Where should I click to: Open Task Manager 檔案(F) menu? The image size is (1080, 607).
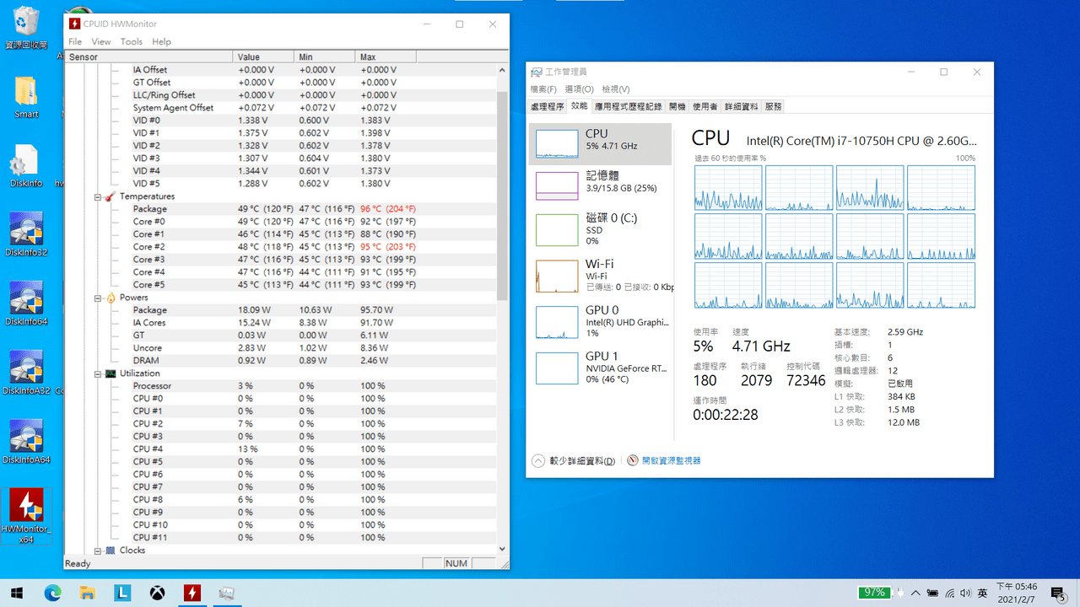pos(543,89)
